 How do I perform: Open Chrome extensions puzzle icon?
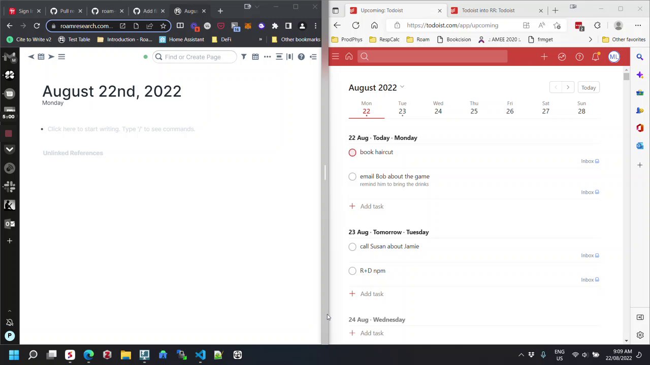275,26
